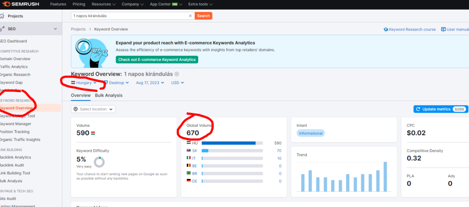Click the Semrush logo icon

[x=5, y=4]
